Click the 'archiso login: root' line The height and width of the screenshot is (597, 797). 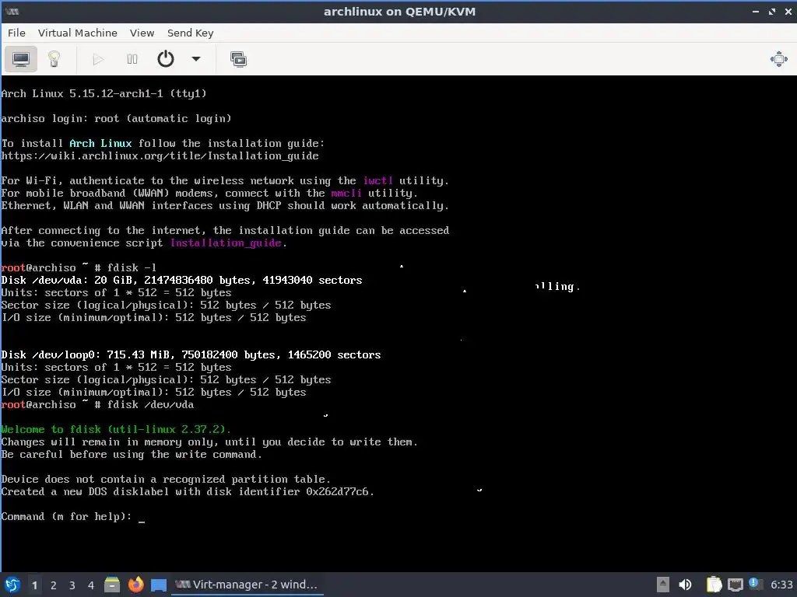116,118
